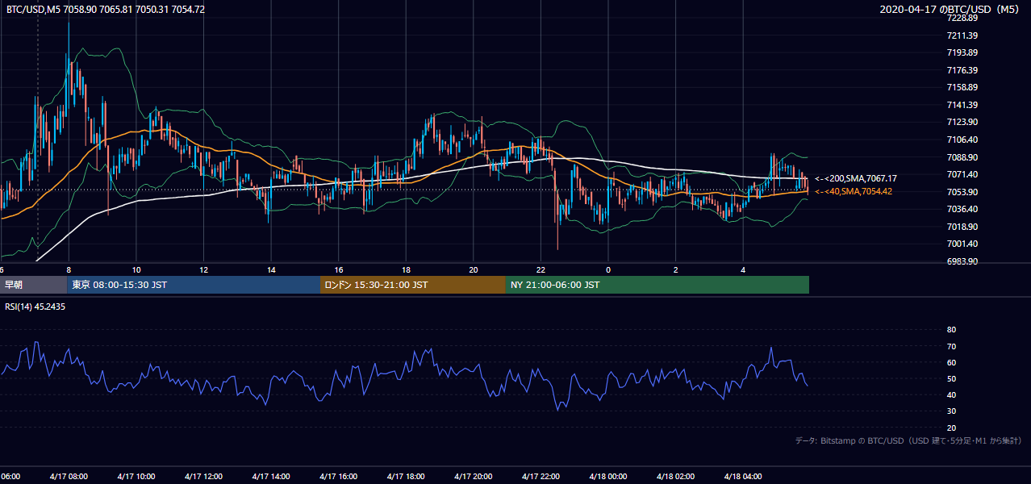
Task: Click RSI scale label 70
Action: pos(951,346)
